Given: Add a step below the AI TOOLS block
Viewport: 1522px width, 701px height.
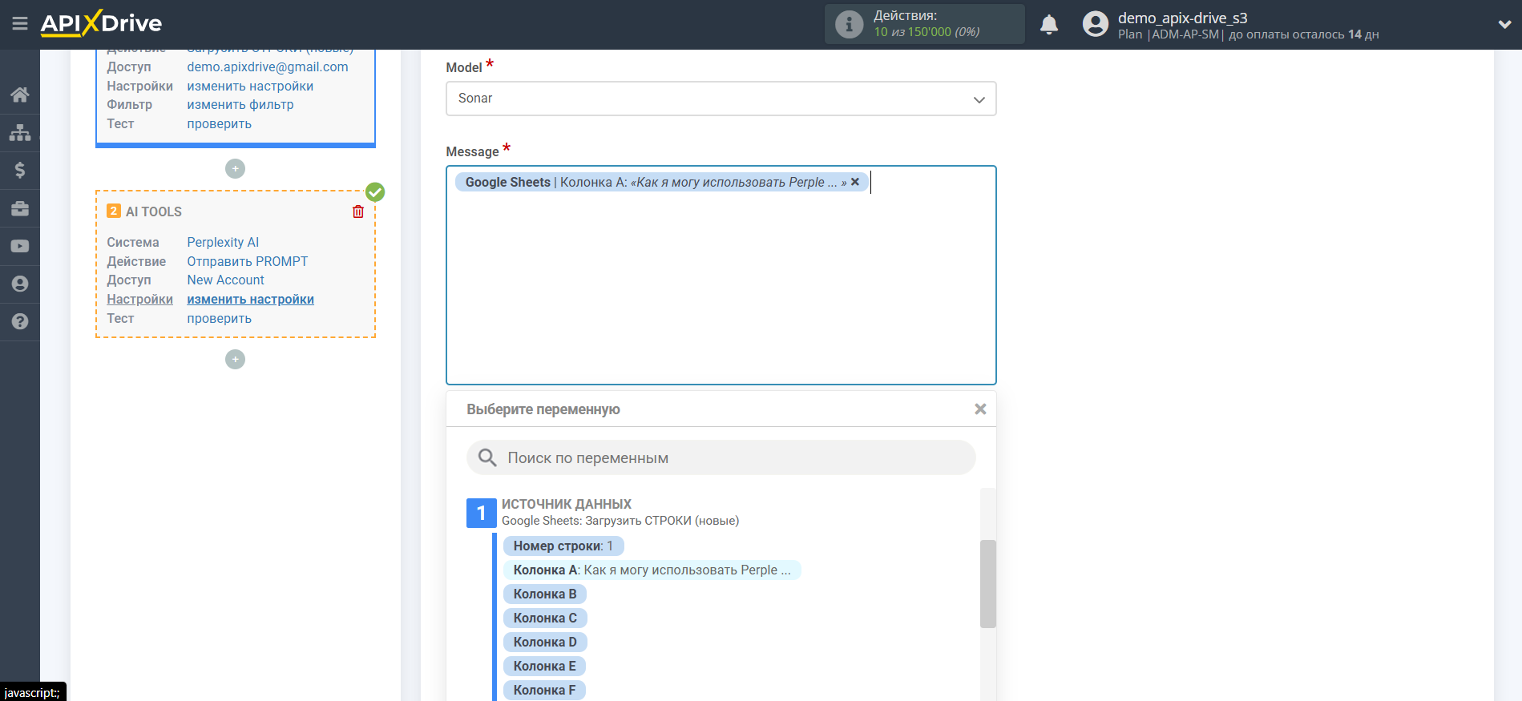Looking at the screenshot, I should click(235, 359).
